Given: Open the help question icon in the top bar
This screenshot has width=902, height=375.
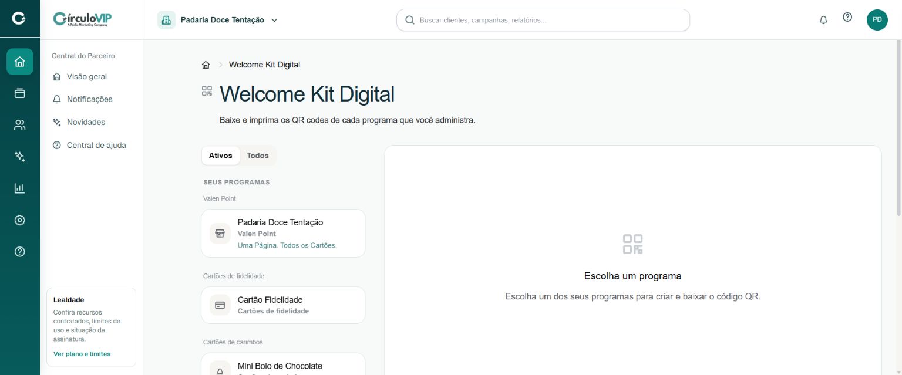Looking at the screenshot, I should tap(847, 18).
